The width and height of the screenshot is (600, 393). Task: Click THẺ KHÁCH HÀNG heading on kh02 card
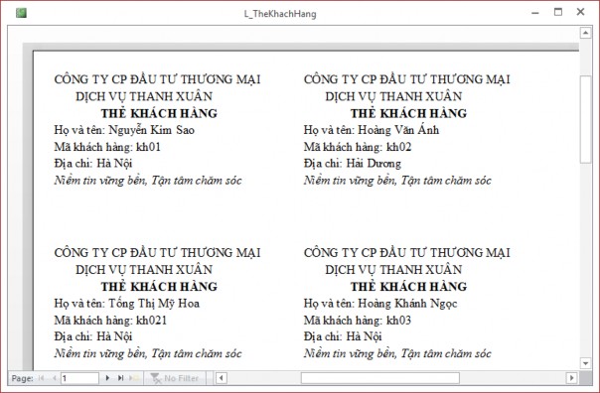click(x=408, y=113)
